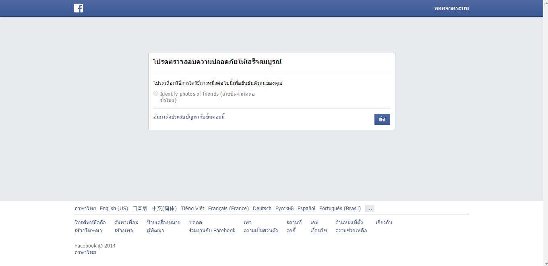This screenshot has width=548, height=266.
Task: Open the ความช่วยเหลือ footer link
Action: 351,231
